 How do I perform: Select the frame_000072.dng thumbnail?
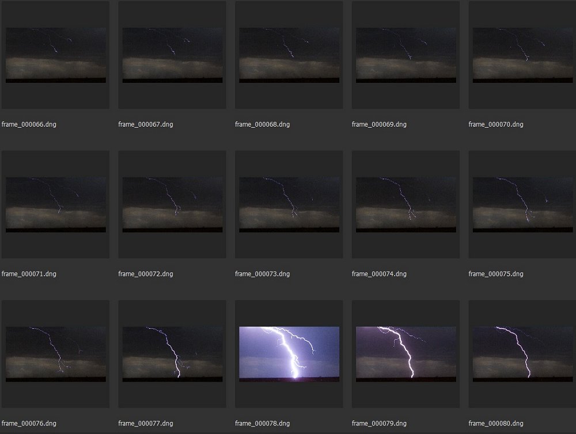point(173,204)
